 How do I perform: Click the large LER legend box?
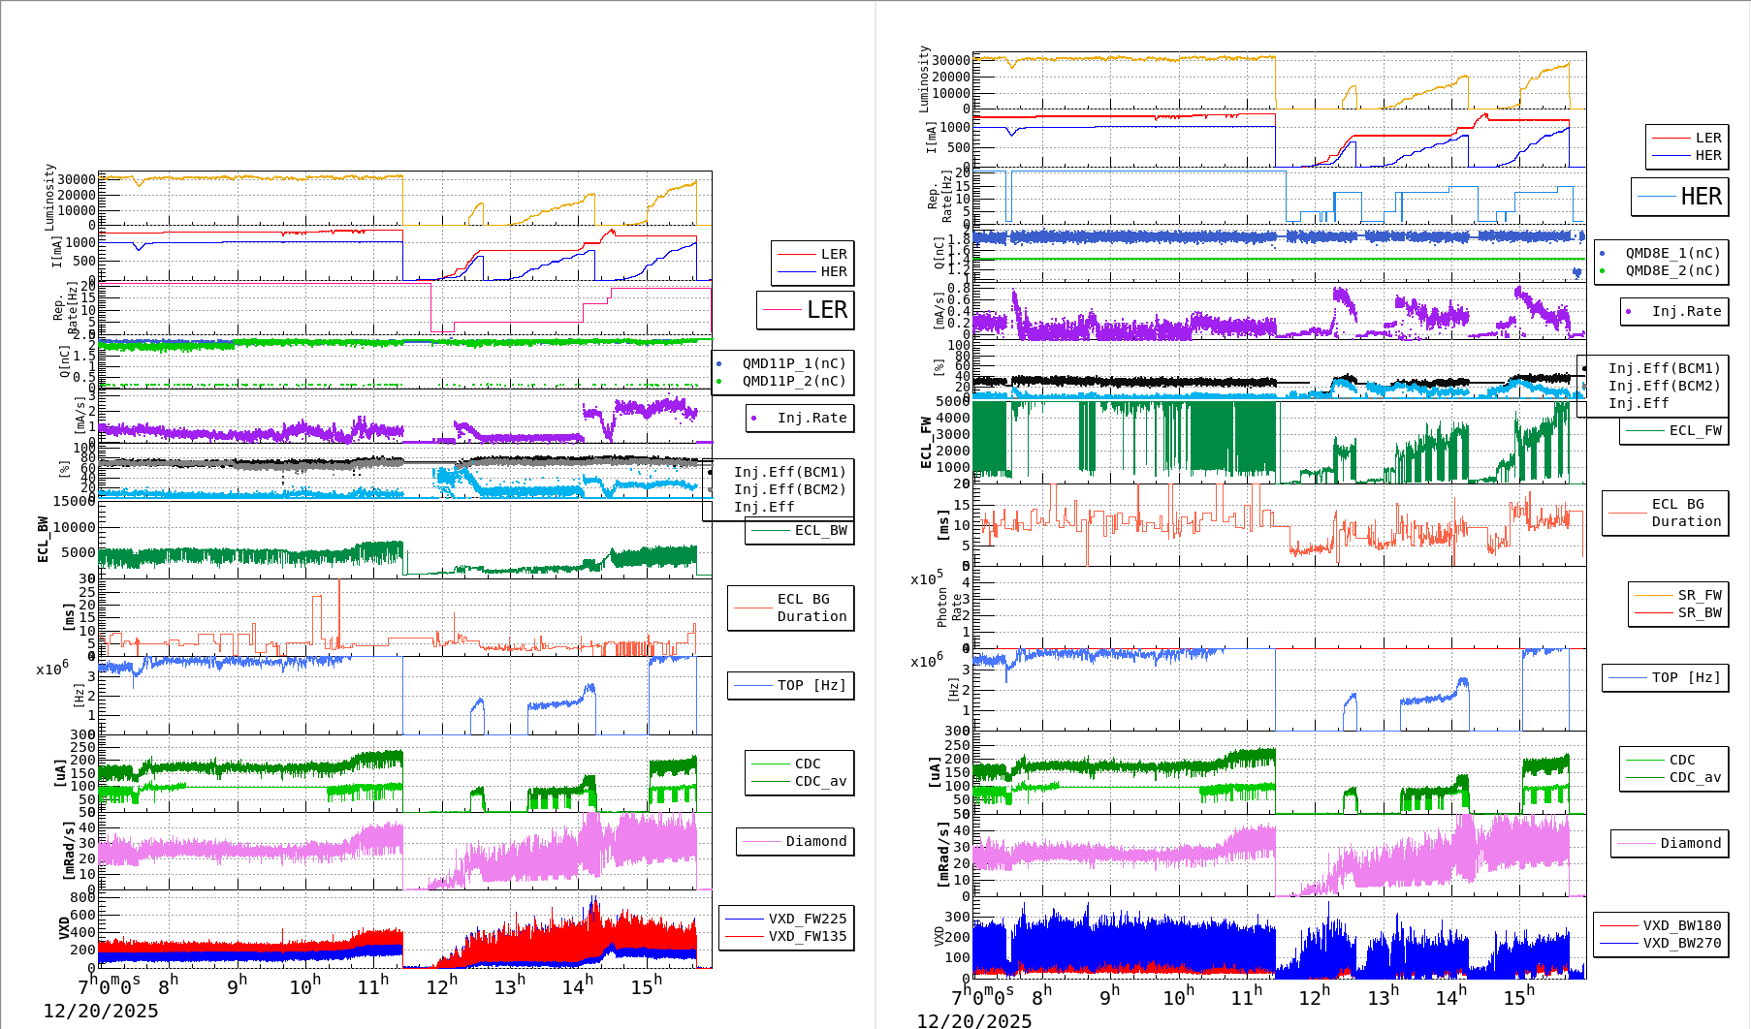coord(805,310)
